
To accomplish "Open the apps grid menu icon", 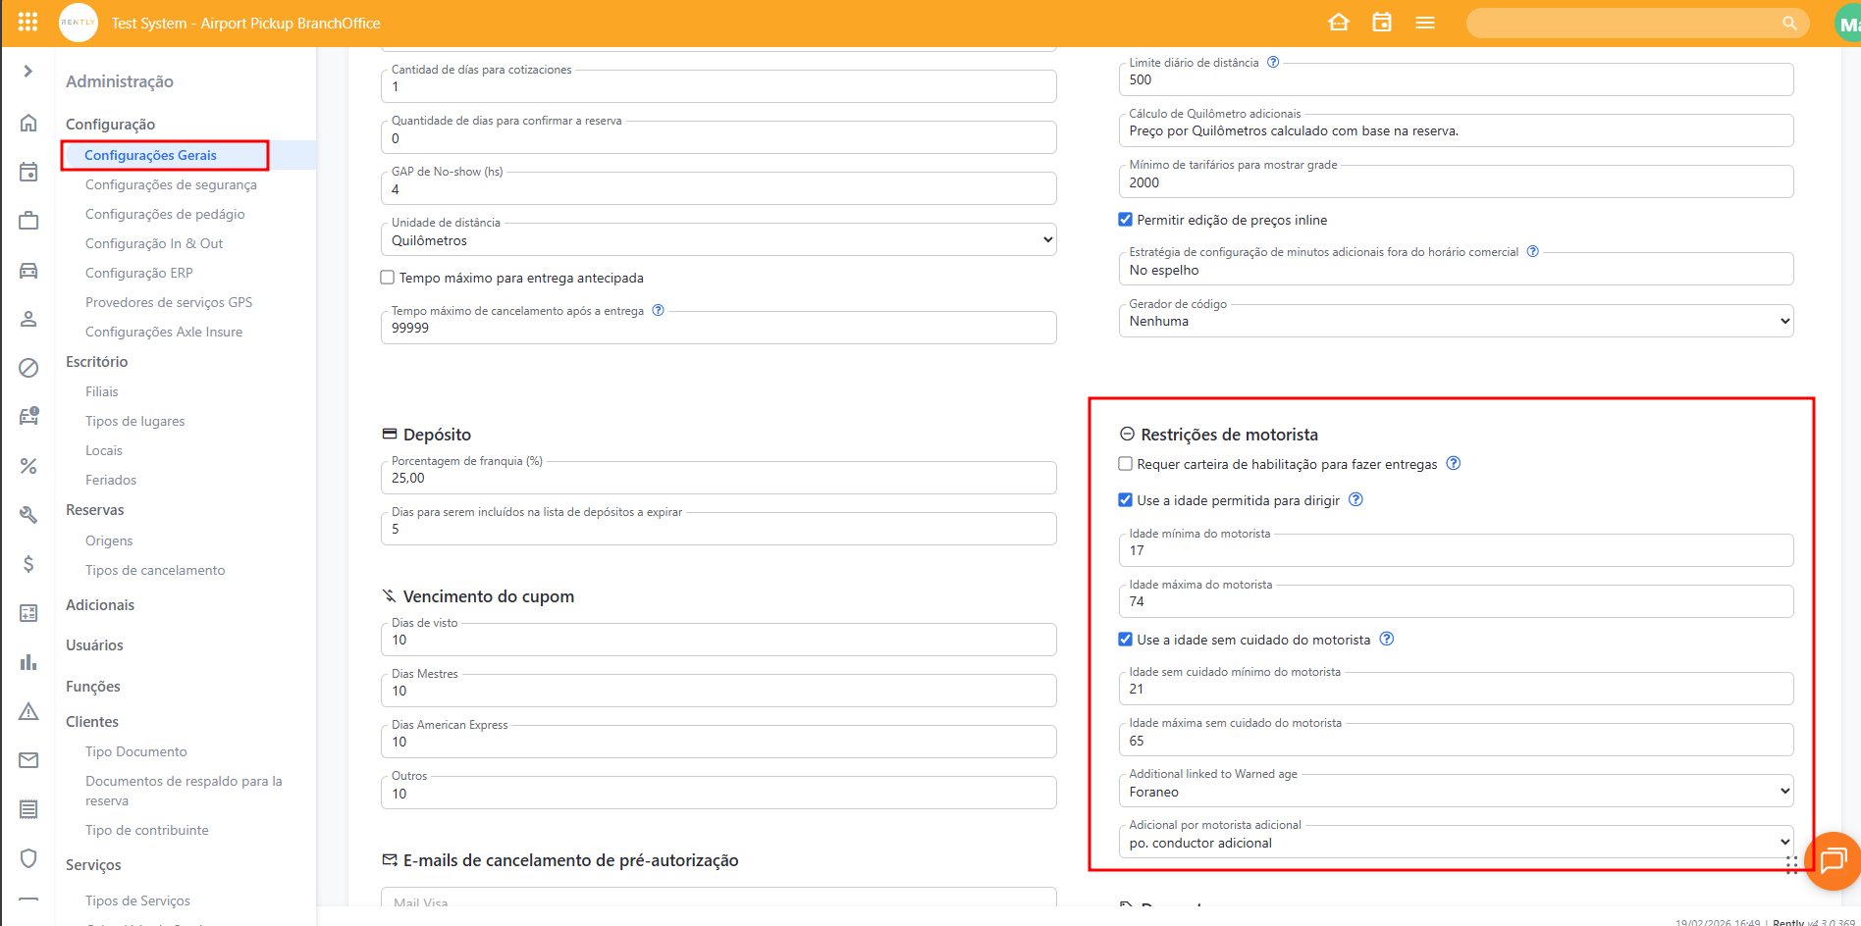I will click(x=27, y=22).
